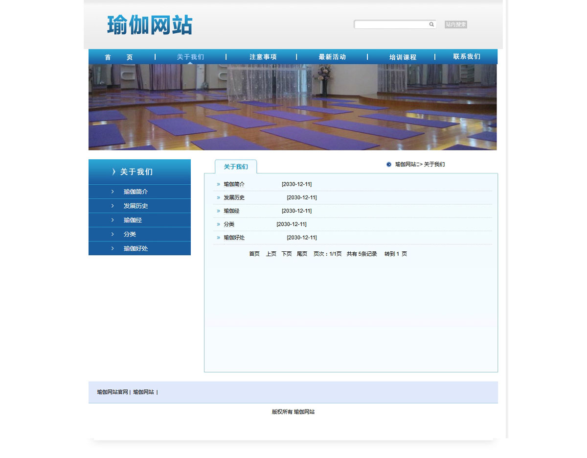Click the 转到 1 页 page jump
Image resolution: width=587 pixels, height=458 pixels.
point(396,254)
